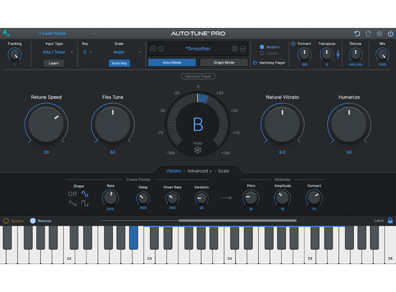Screen dimensions: 396x292
Task: Click the Natural Vibrato knob
Action: [282, 124]
